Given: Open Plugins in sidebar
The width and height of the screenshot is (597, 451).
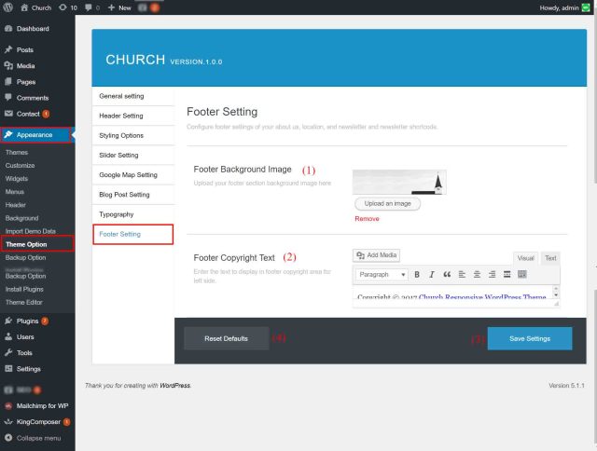Looking at the screenshot, I should (x=37, y=321).
